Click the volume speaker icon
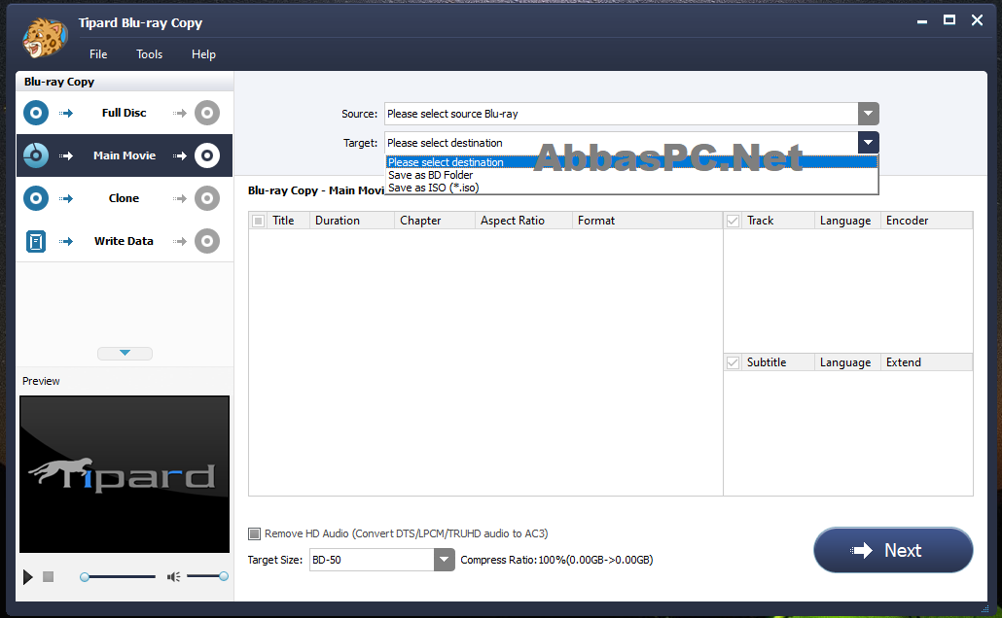 (173, 577)
